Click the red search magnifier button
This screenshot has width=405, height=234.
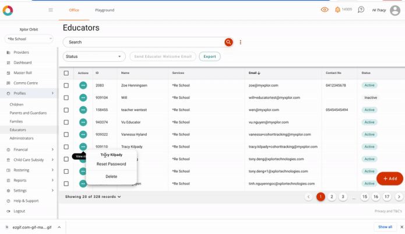228,42
